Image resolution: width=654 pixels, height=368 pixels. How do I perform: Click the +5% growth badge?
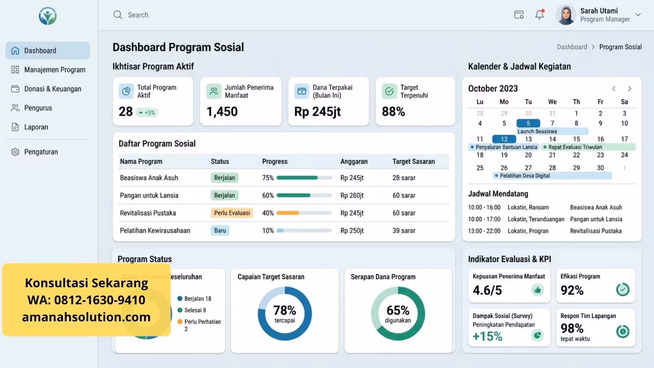[x=147, y=112]
